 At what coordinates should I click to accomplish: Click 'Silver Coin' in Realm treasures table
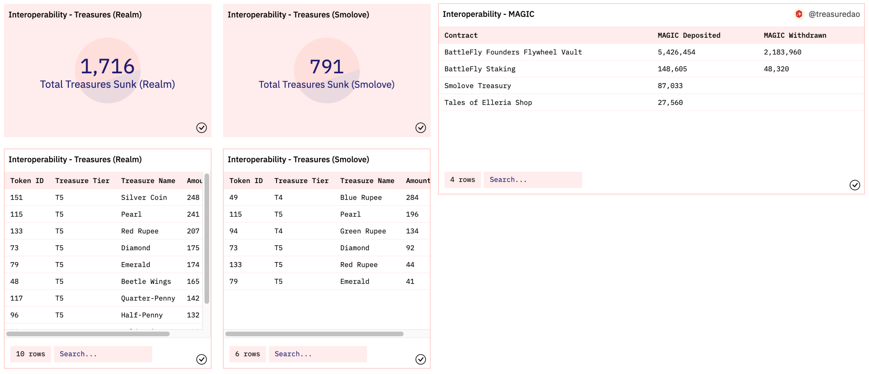[144, 197]
